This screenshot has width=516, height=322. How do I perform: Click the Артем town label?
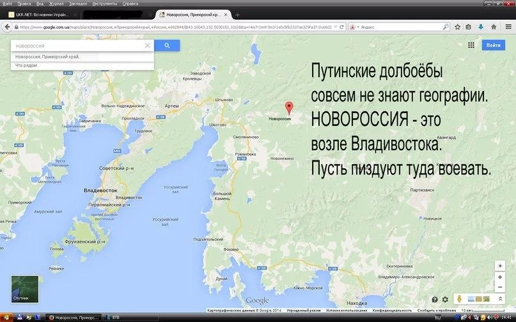click(171, 106)
